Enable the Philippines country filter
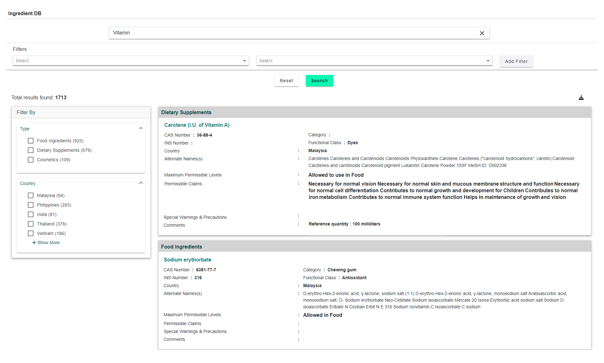 [31, 205]
